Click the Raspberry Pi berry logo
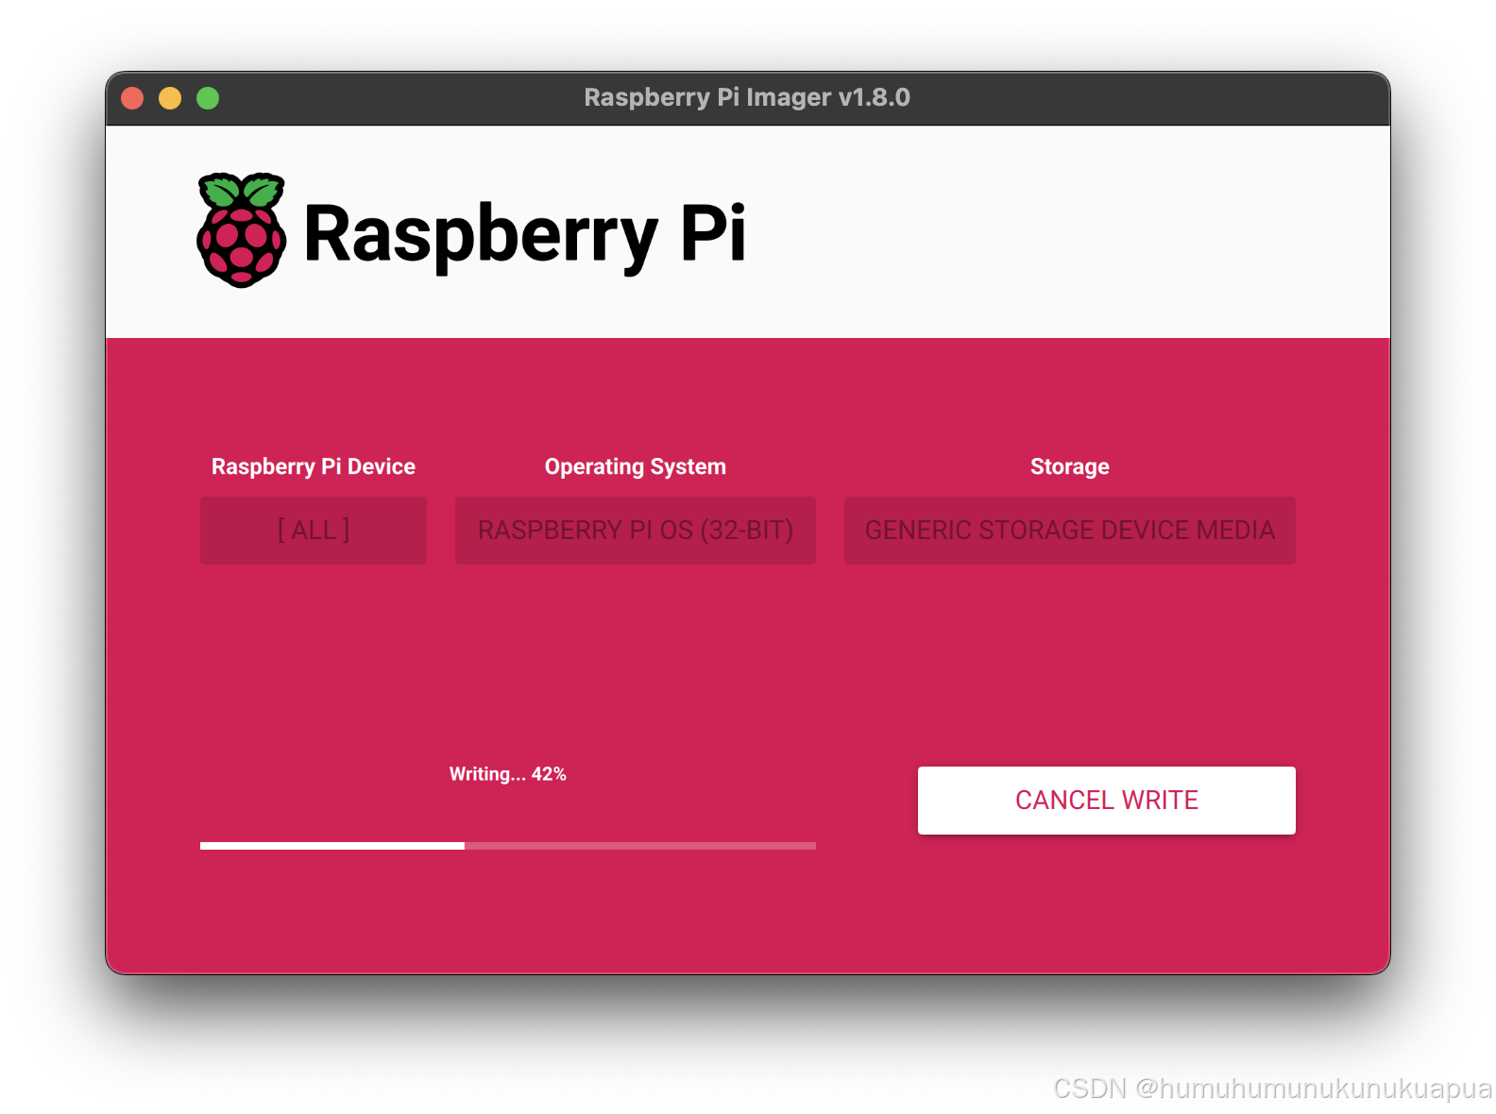The height and width of the screenshot is (1114, 1496). [x=242, y=230]
